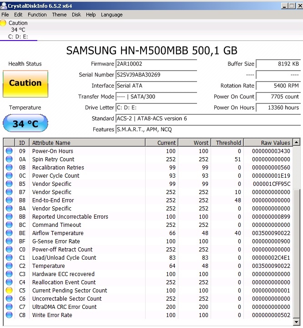Select the Load/Unload Cycle Count attribute name
Image resolution: width=303 pixels, height=328 pixels.
point(64,258)
